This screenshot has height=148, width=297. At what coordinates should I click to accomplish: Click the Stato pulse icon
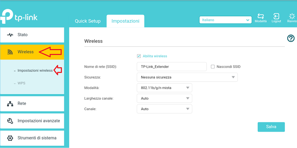point(10,35)
